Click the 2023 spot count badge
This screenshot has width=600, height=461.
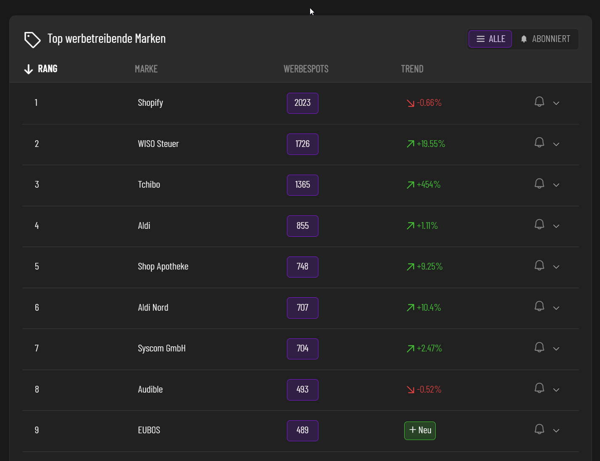(303, 103)
